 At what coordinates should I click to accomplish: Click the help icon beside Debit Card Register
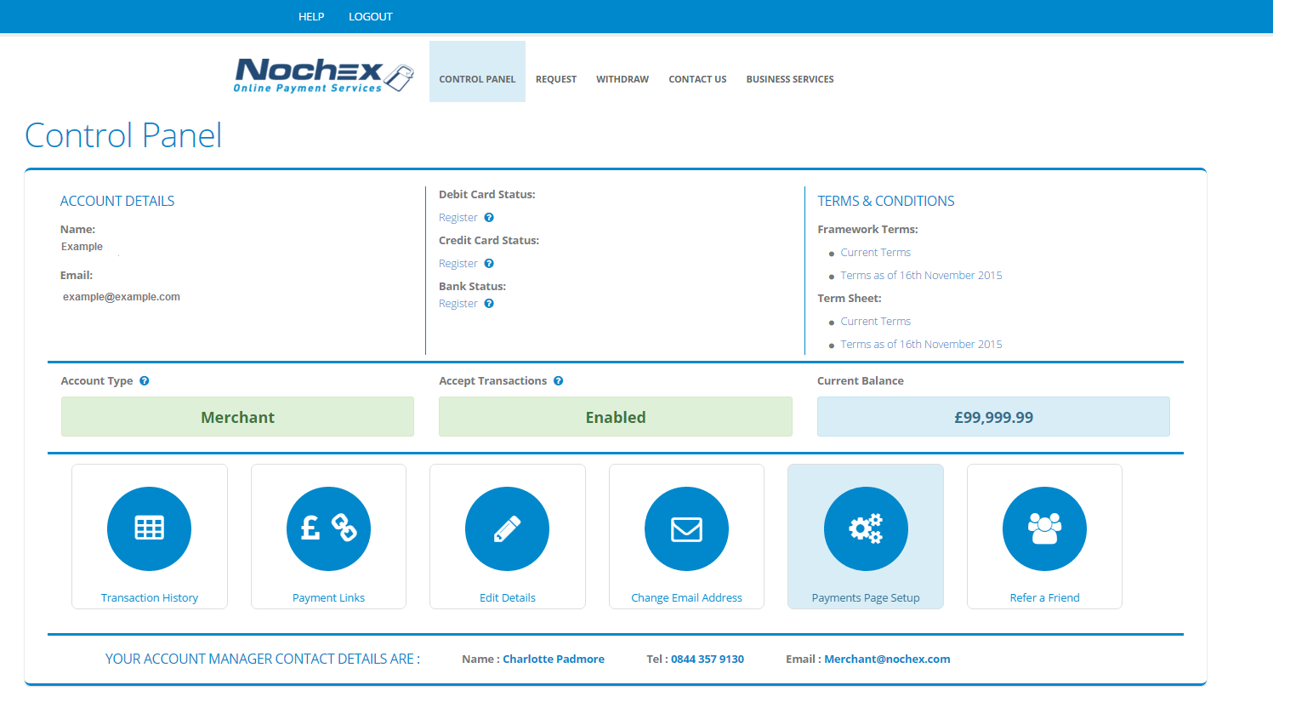[x=489, y=218]
